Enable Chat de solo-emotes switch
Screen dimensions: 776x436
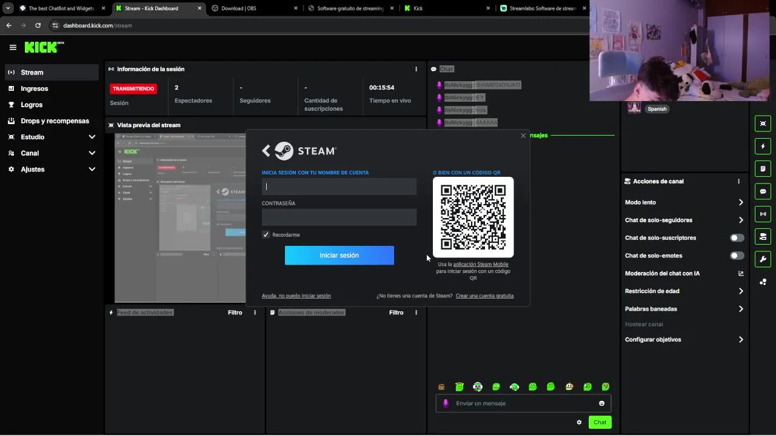[737, 256]
